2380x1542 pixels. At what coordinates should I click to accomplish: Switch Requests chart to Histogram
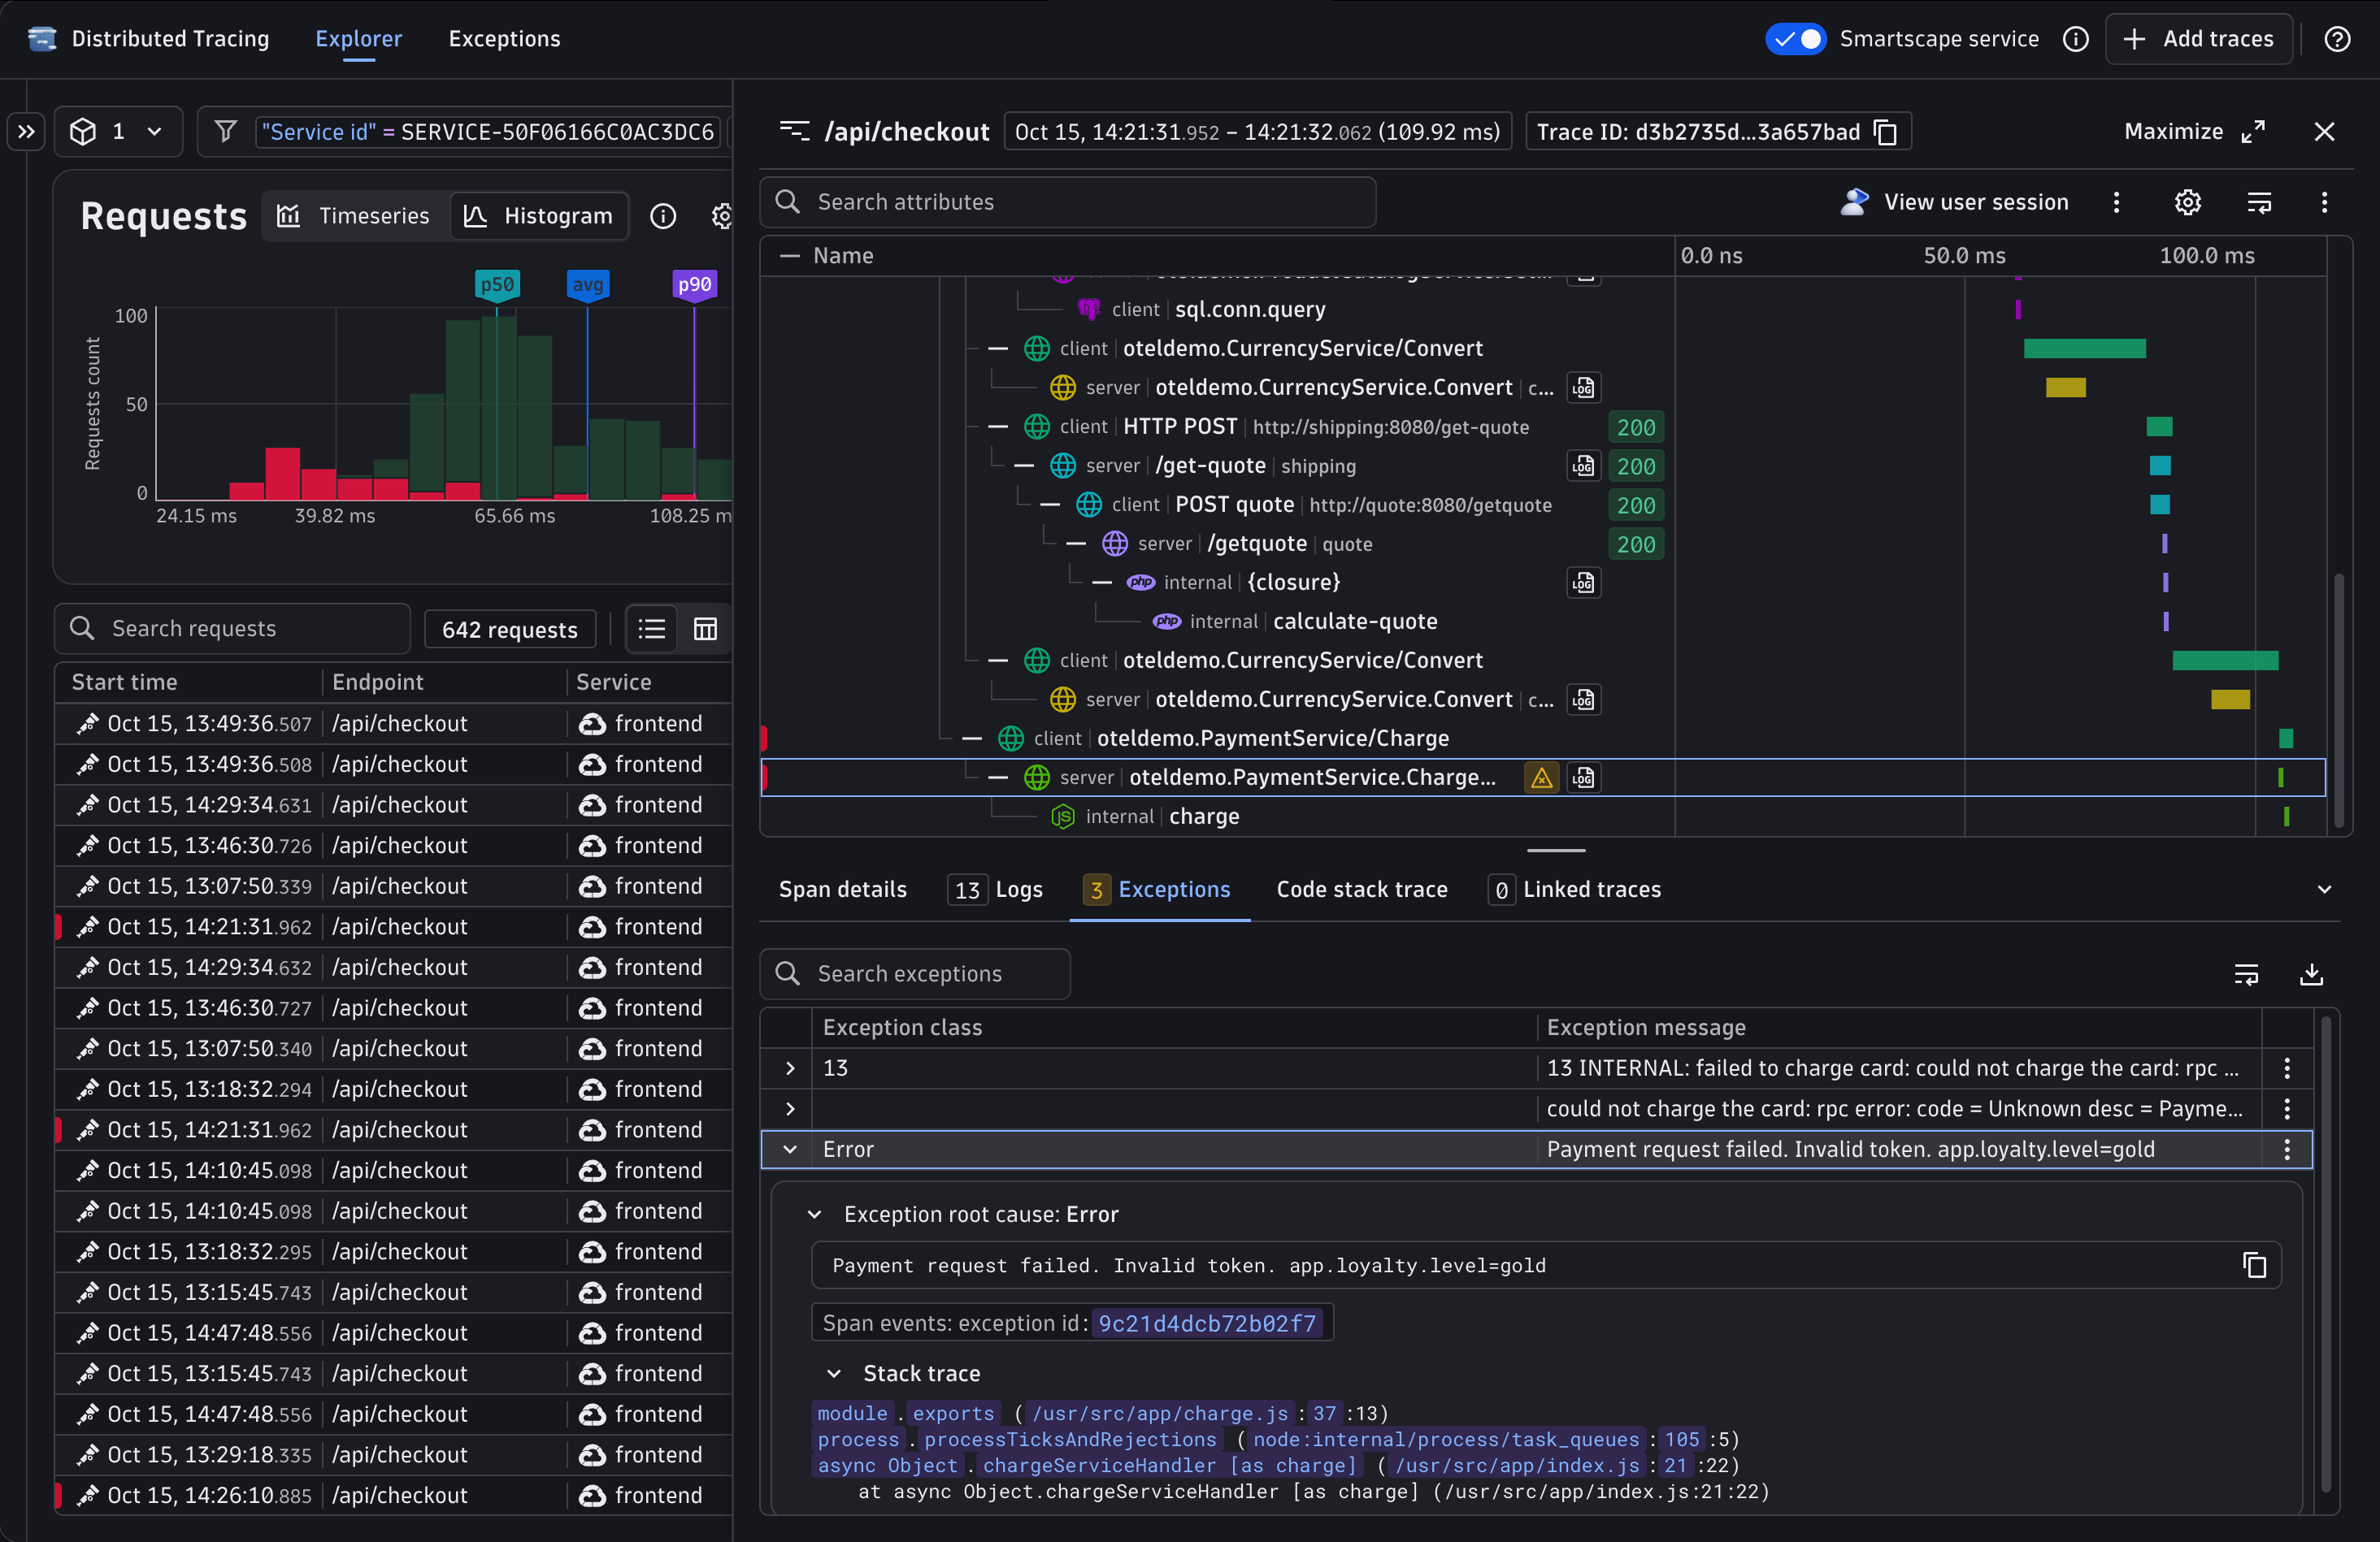[x=538, y=216]
